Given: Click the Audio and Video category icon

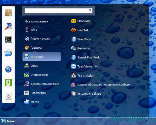Looking at the screenshot, I should tap(27, 38).
